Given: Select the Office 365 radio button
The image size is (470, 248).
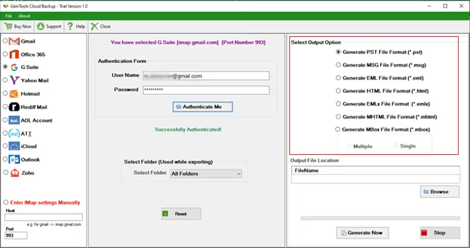Looking at the screenshot, I should (x=5, y=54).
